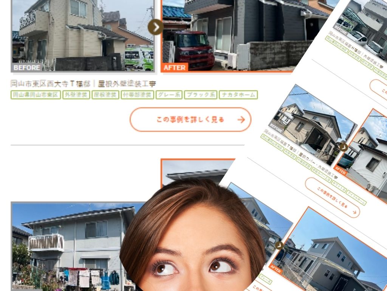Image resolution: width=387 pixels, height=291 pixels.
Task: Select the 防水塗装 tag under tilted 福富H様邸
Action: coord(367,64)
